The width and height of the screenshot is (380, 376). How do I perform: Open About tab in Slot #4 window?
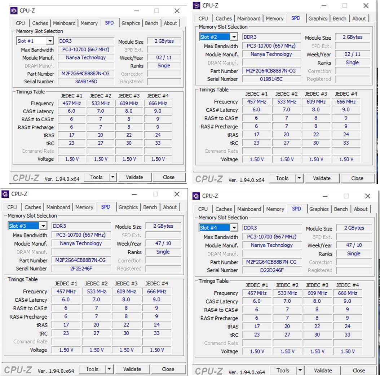point(361,209)
